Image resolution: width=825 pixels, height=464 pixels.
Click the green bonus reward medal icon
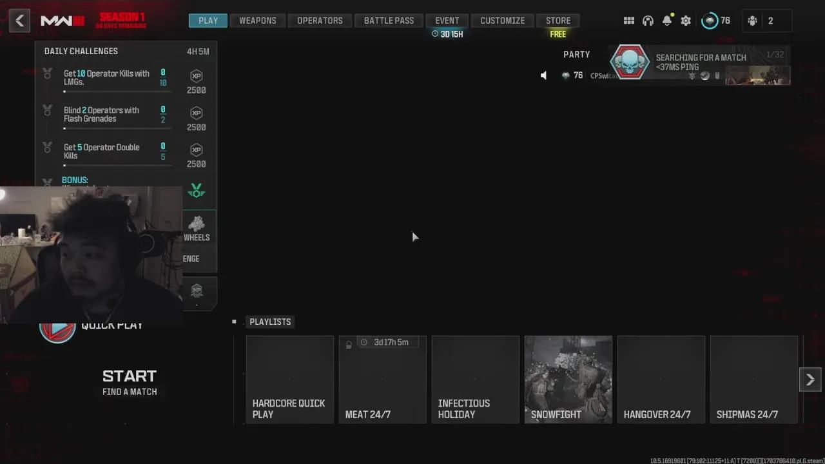click(196, 191)
